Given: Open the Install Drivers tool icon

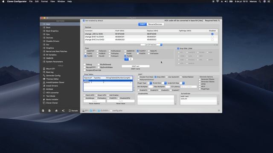Looking at the screenshot, I should [44, 86].
